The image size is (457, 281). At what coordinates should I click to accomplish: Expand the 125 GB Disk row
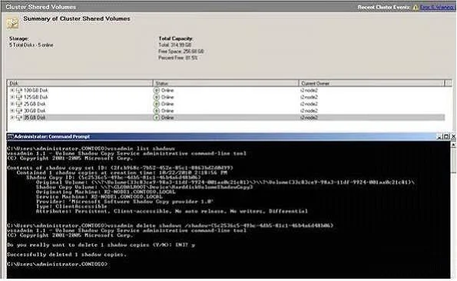pyautogui.click(x=12, y=98)
